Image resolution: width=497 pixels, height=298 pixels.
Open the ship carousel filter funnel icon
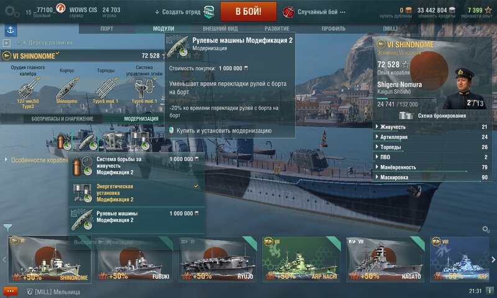(8, 227)
